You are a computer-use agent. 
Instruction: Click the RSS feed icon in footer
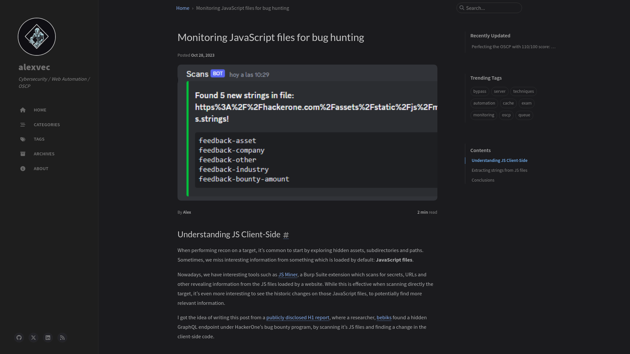point(62,337)
